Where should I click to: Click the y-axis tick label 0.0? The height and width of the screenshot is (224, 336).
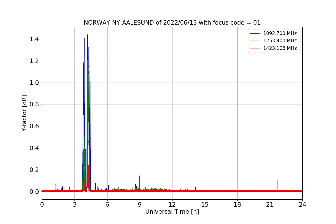coord(34,192)
